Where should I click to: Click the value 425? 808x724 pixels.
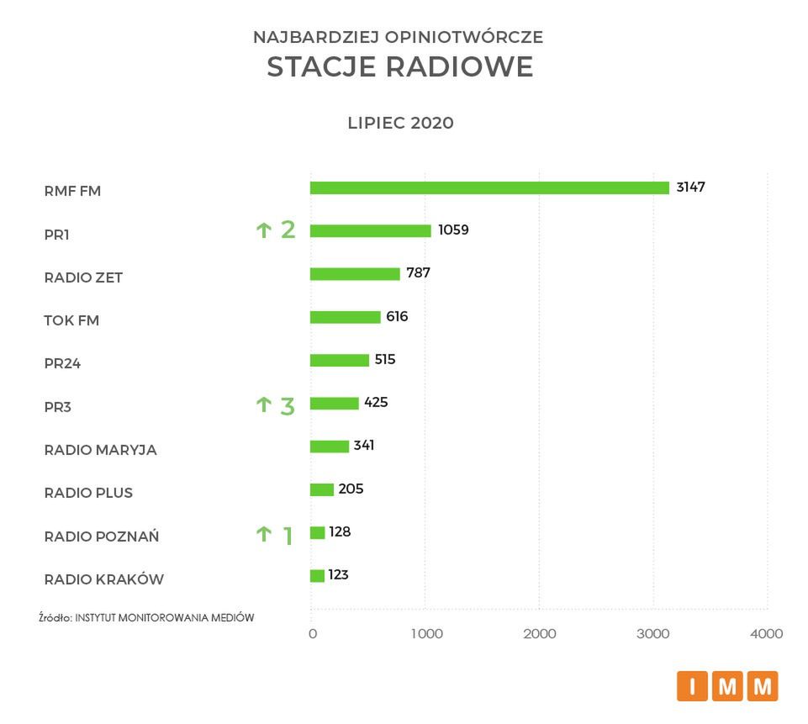[376, 403]
